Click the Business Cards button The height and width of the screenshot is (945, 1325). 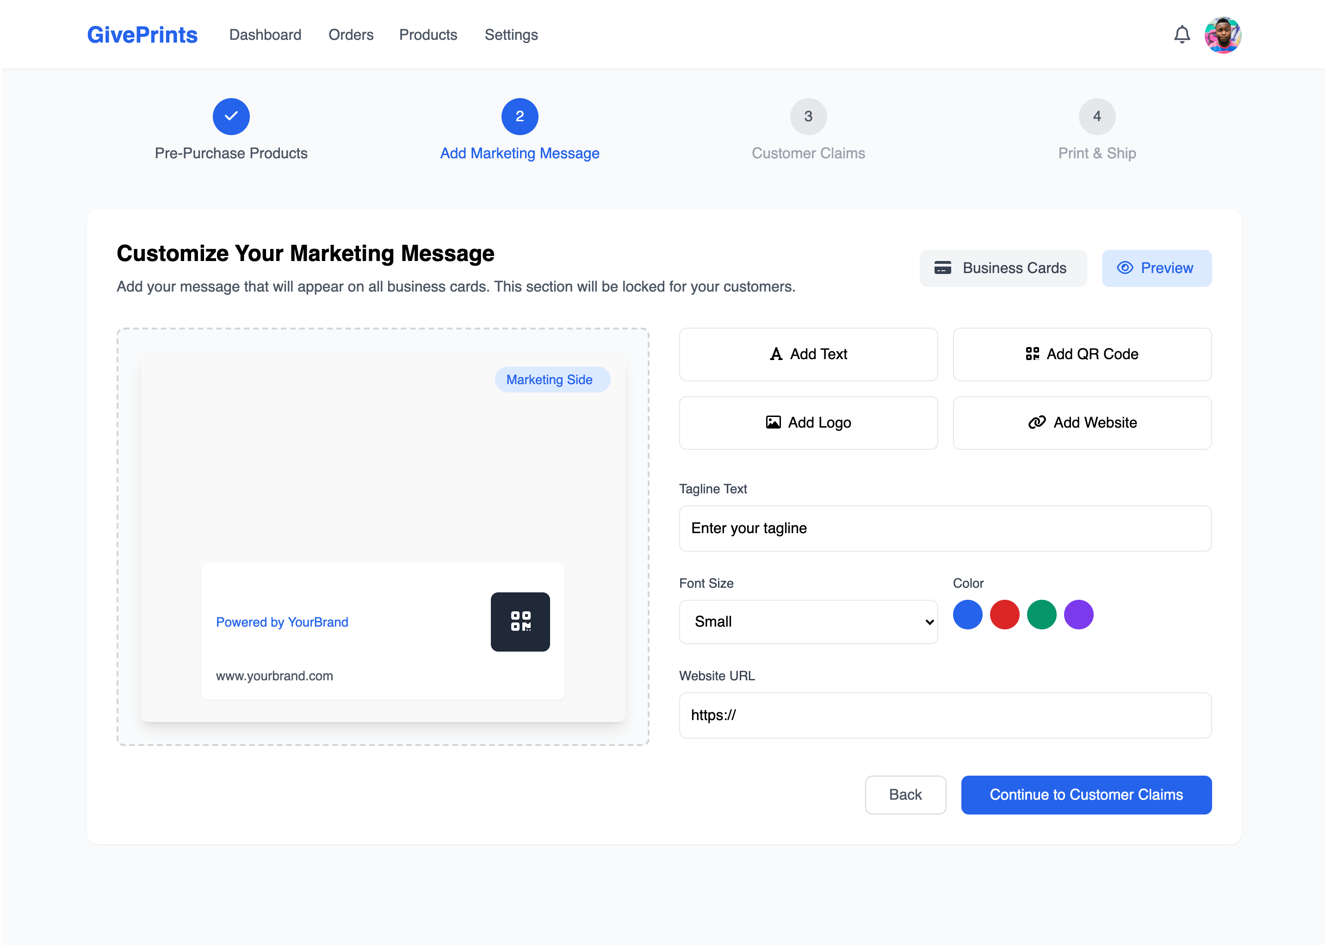pyautogui.click(x=1003, y=267)
